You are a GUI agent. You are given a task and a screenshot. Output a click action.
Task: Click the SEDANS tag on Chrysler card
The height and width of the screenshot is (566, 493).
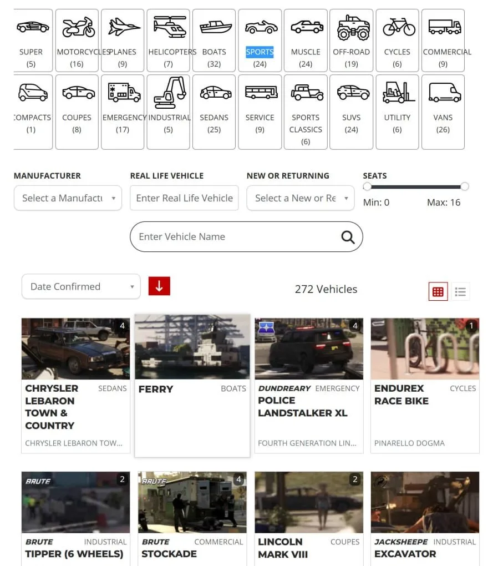tap(113, 388)
